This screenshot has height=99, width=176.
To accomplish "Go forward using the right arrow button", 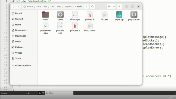I will click(18, 7).
